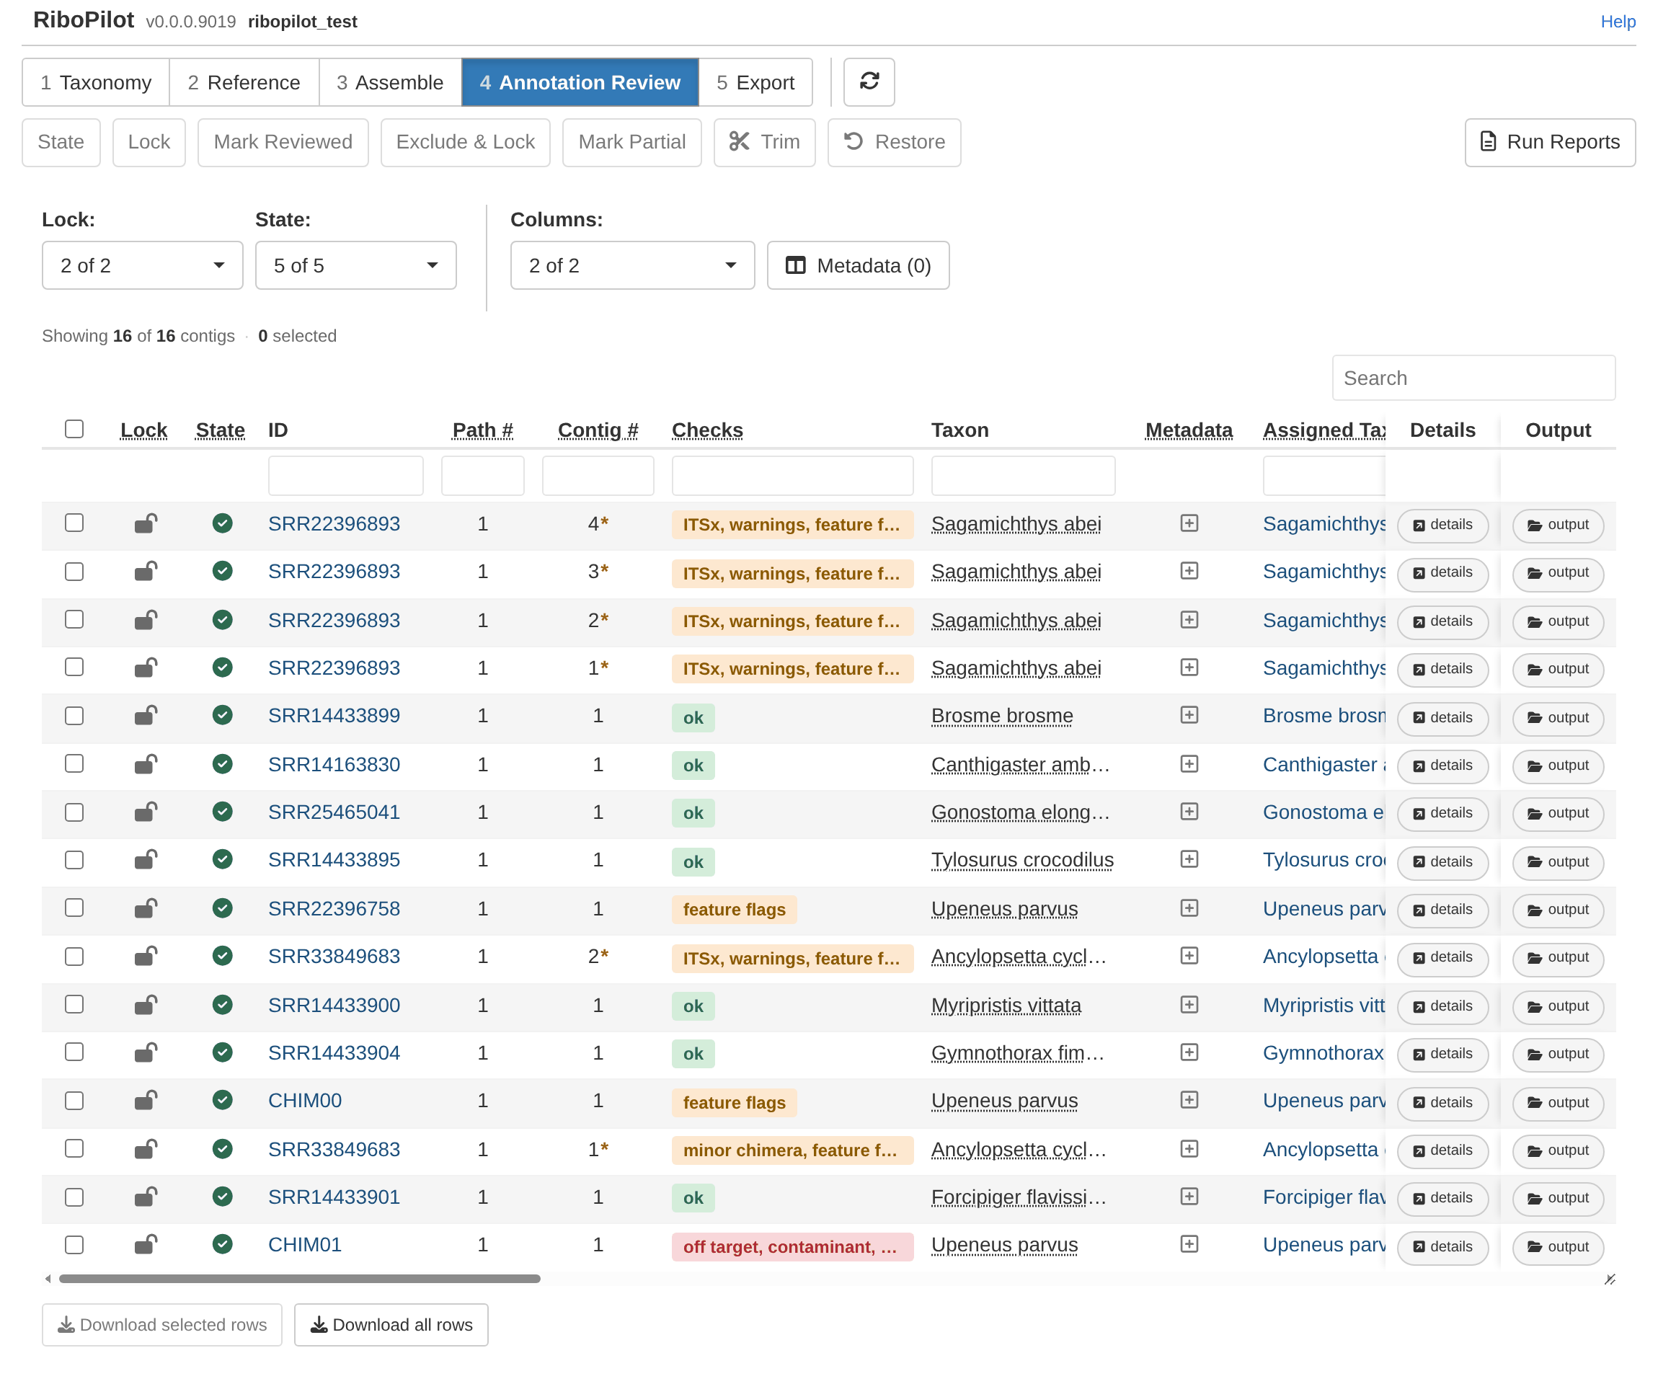Expand metadata plus icon for SRR14433901
Viewport: 1658px width, 1384px height.
click(1189, 1197)
